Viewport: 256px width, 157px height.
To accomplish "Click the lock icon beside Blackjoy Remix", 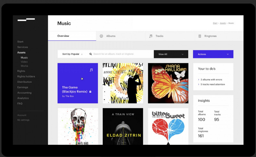I will point(90,92).
